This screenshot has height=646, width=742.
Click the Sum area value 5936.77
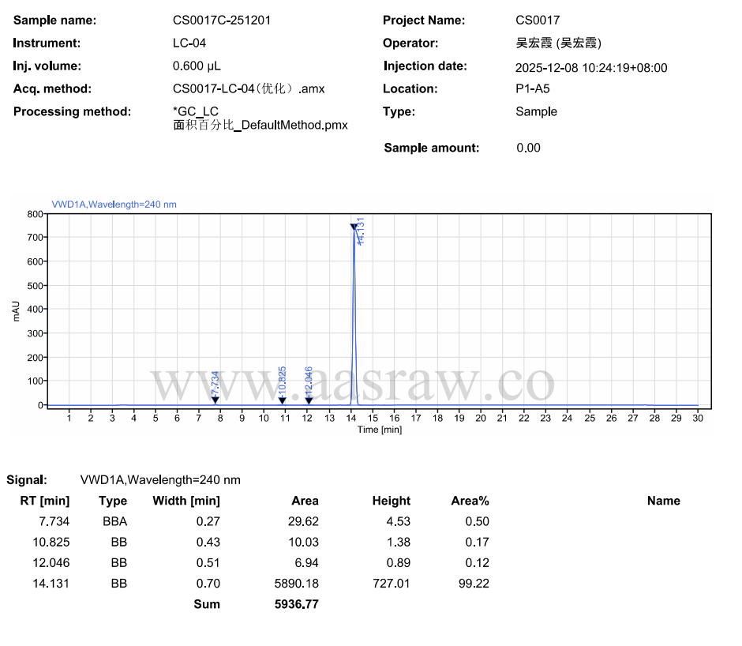click(296, 604)
